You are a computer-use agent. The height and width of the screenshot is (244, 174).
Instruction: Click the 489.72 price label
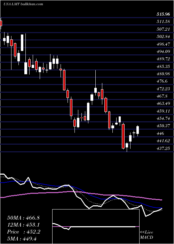tap(163, 59)
